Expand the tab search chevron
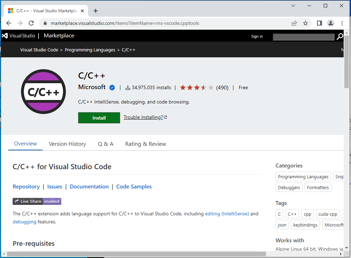 [x=293, y=6]
